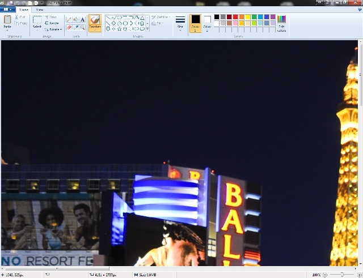This screenshot has height=278, width=363.
Task: Select the Color picker eyedropper tool
Action: tap(75, 28)
